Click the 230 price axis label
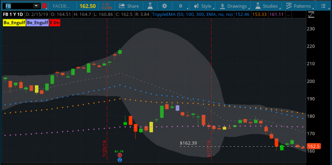This screenshot has width=332, height=165. coord(311,29)
